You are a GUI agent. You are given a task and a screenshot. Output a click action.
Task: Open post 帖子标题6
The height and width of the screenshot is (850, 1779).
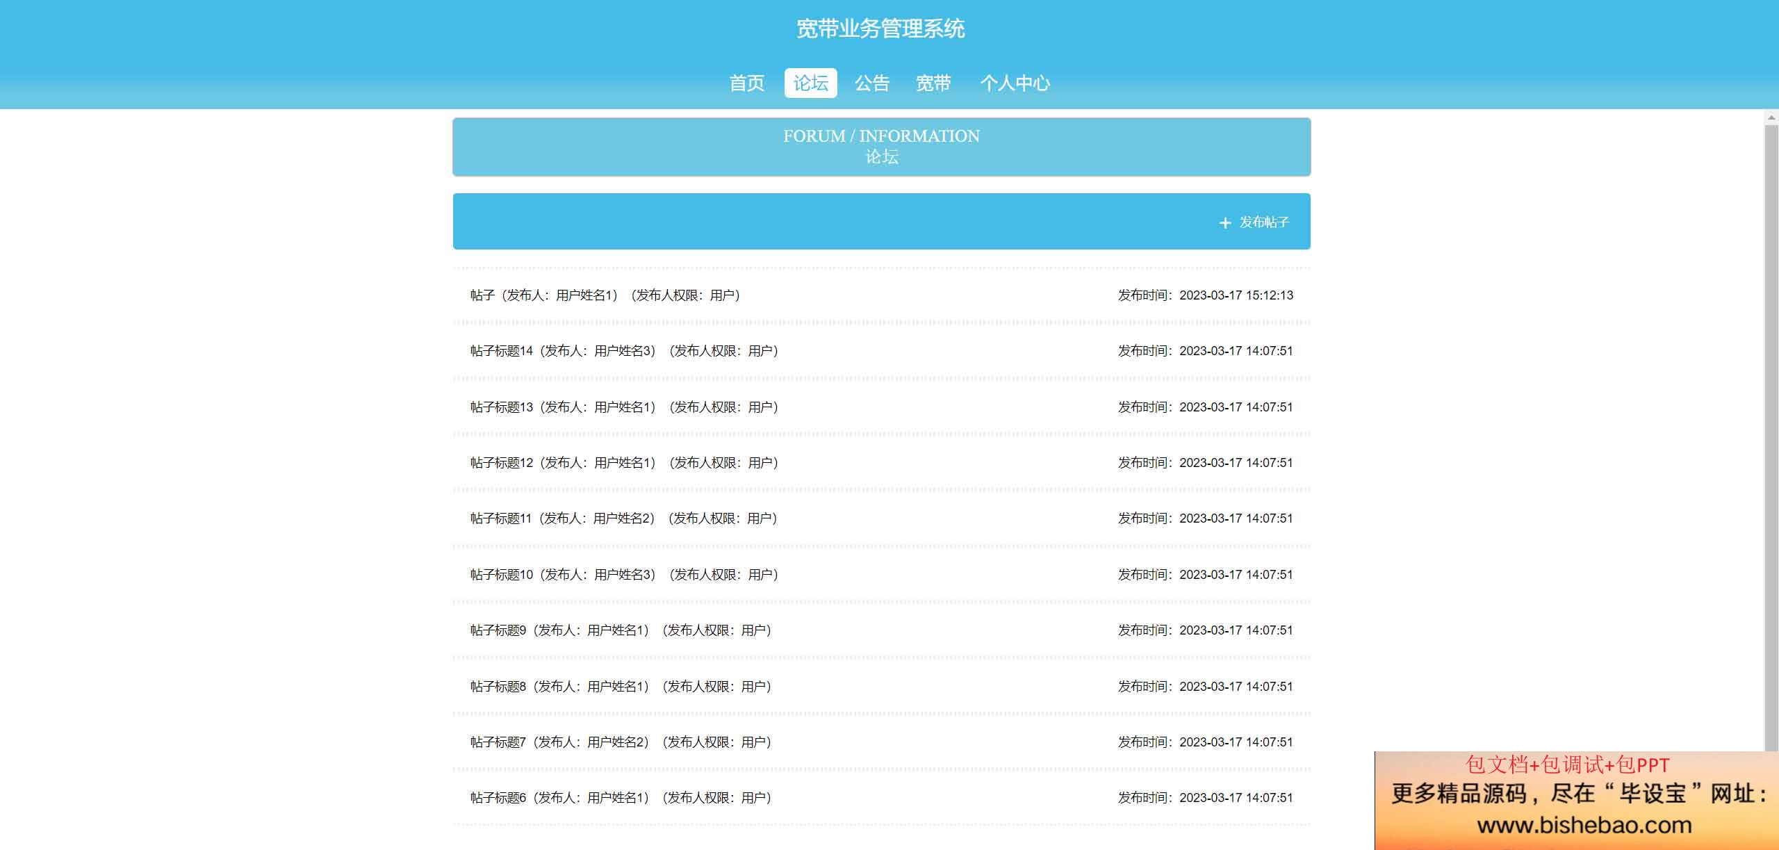[621, 798]
